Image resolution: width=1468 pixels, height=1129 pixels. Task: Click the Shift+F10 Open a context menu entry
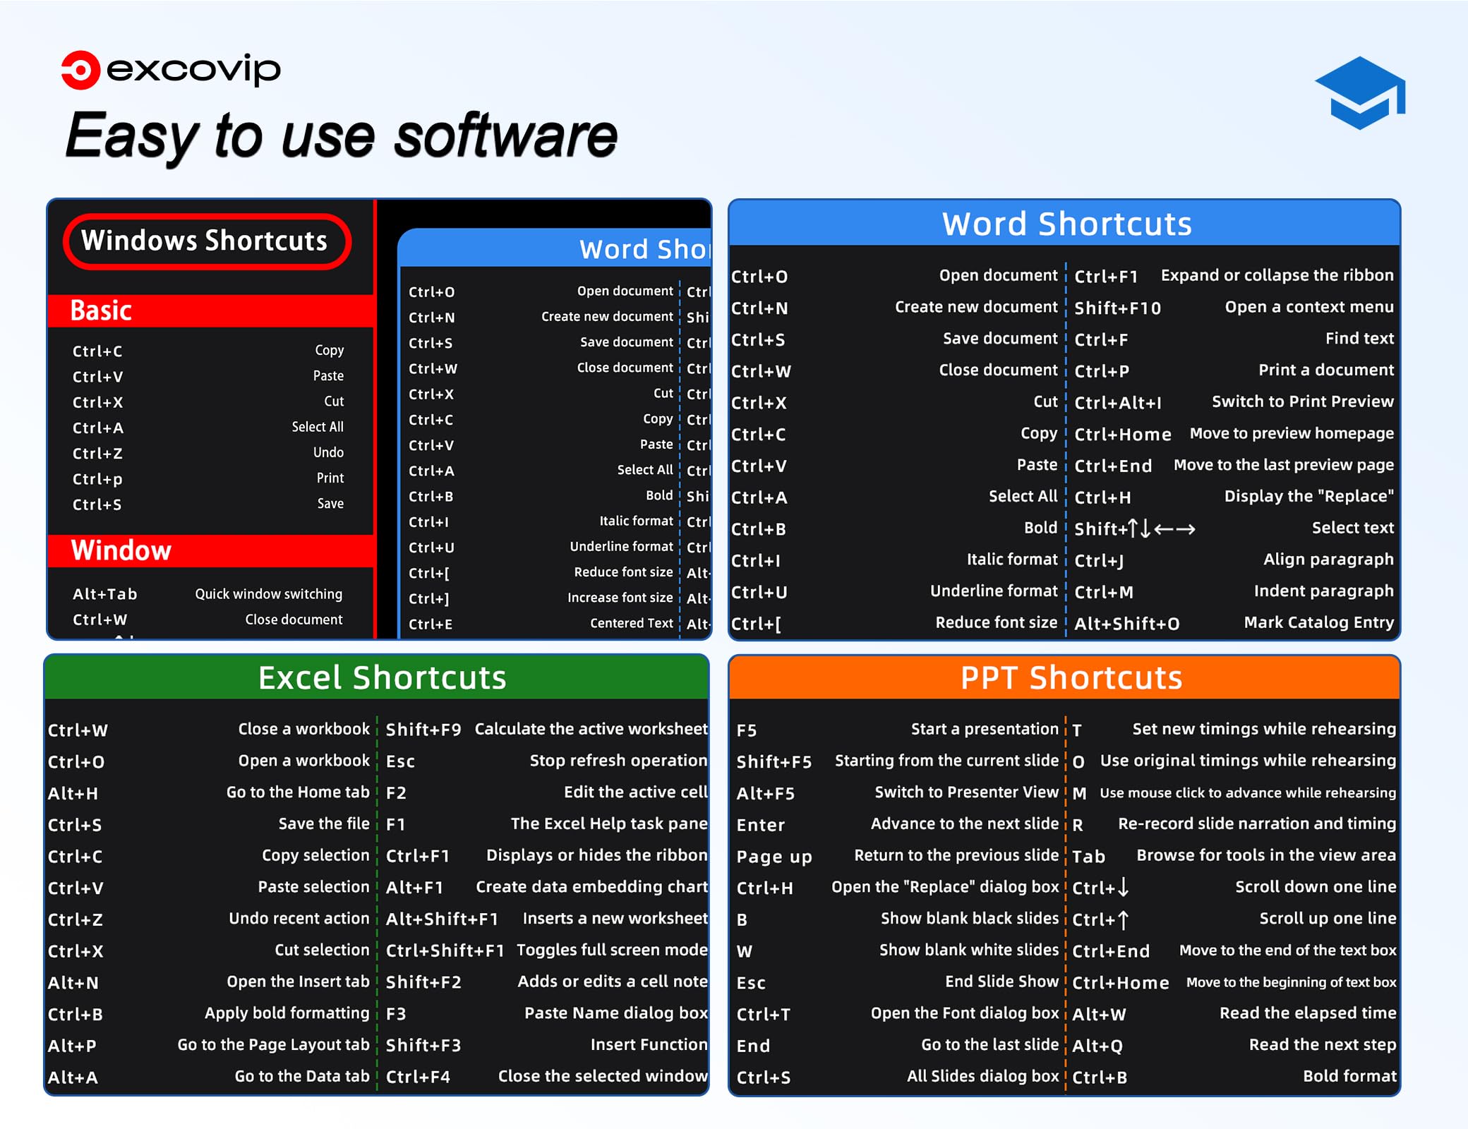(x=1233, y=308)
